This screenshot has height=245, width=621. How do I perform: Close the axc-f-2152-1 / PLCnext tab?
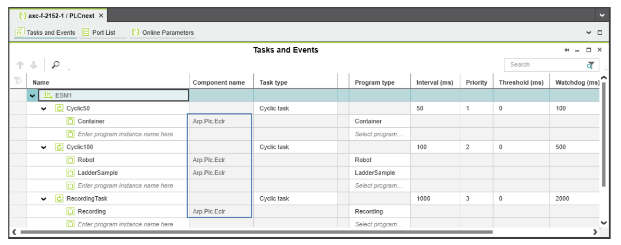(x=101, y=16)
